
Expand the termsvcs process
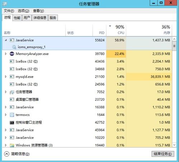(x=6, y=115)
